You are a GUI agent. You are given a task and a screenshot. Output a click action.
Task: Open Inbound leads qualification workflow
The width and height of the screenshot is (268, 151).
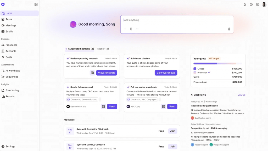pos(204,106)
